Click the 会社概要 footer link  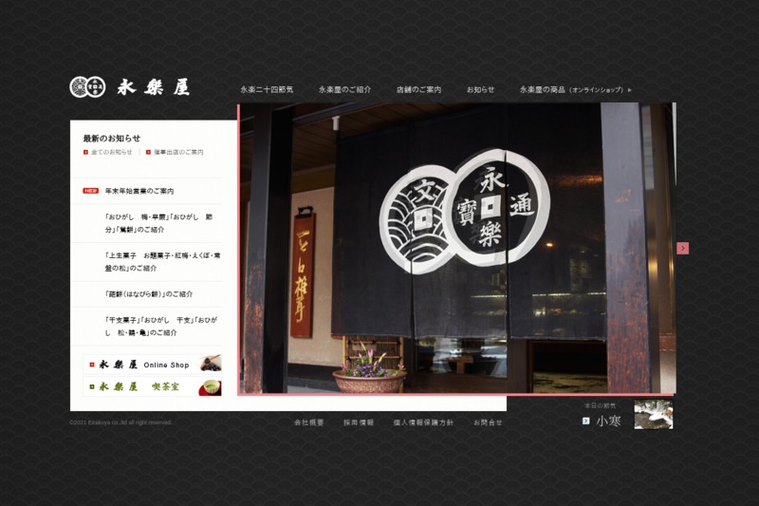pyautogui.click(x=308, y=422)
